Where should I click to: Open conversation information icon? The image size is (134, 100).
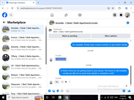point(128,23)
